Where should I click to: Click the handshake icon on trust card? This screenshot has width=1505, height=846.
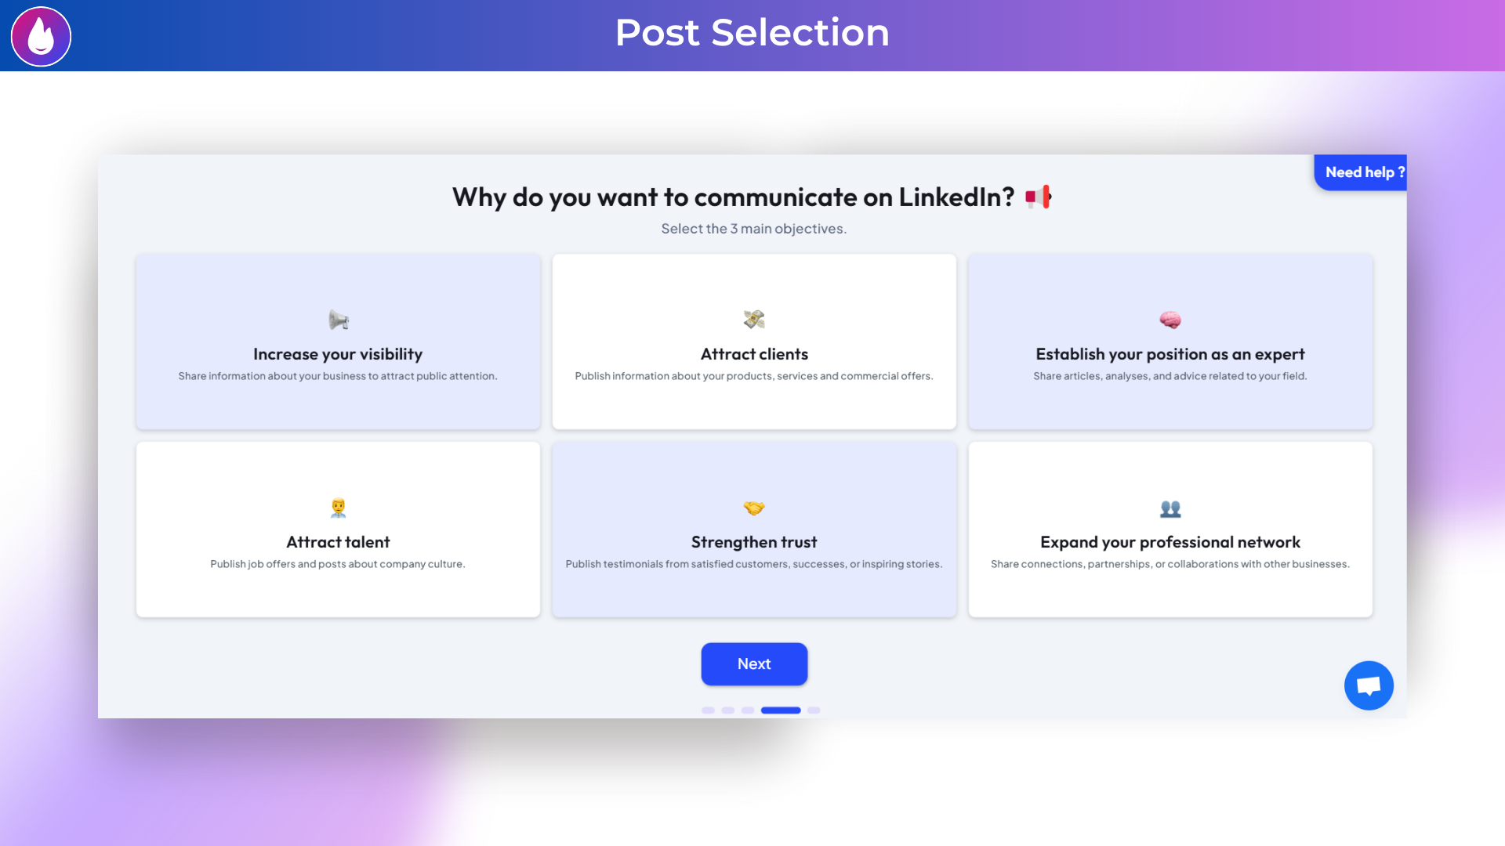[754, 508]
